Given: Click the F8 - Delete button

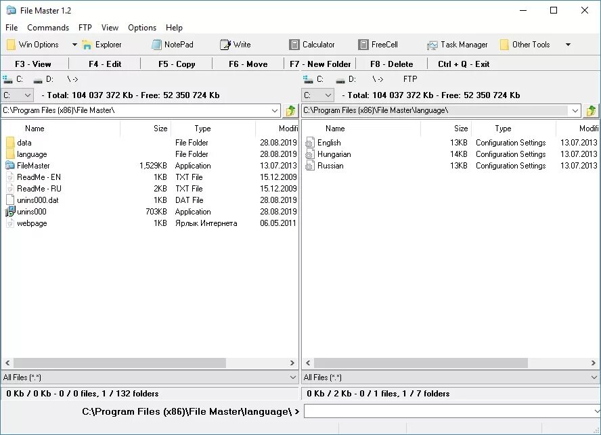Looking at the screenshot, I should pyautogui.click(x=392, y=64).
